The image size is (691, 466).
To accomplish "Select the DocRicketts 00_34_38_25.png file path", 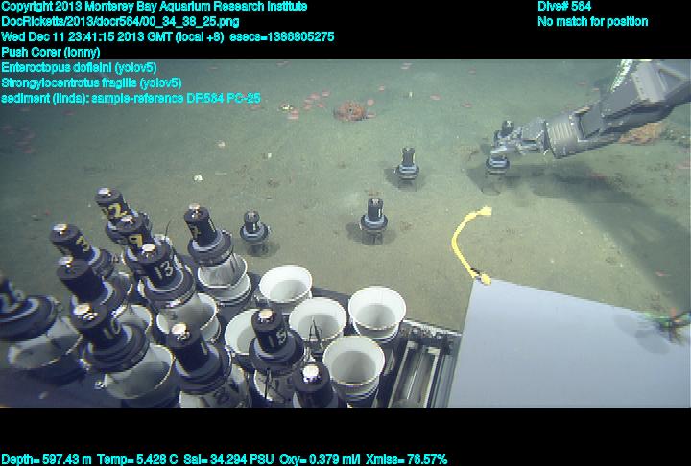I will tap(120, 22).
